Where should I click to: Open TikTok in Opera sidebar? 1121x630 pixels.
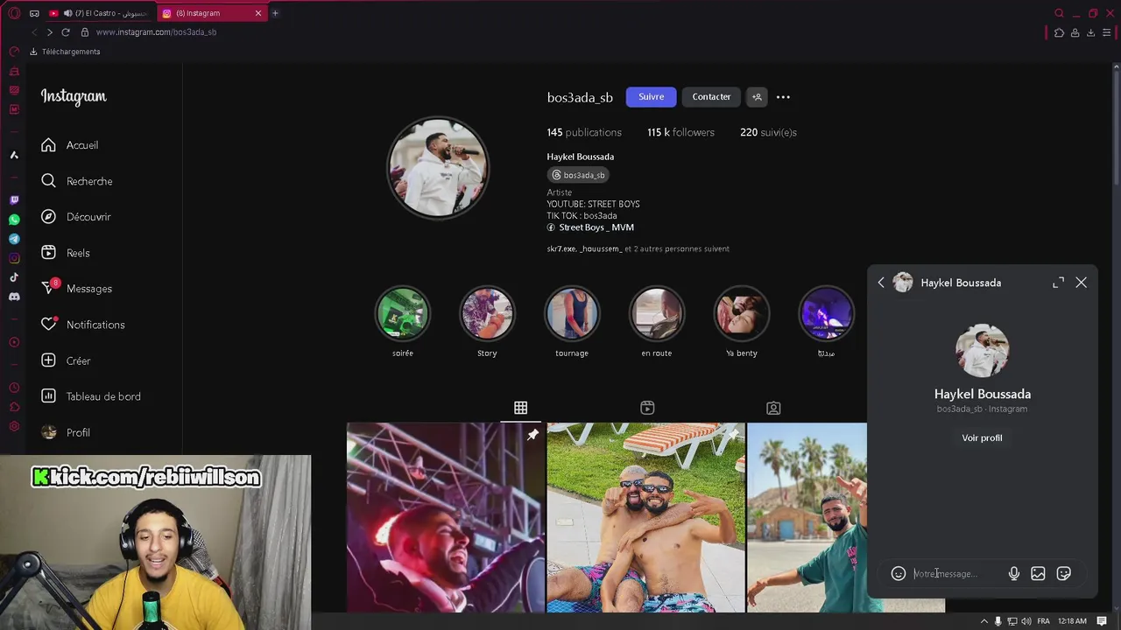coord(14,277)
